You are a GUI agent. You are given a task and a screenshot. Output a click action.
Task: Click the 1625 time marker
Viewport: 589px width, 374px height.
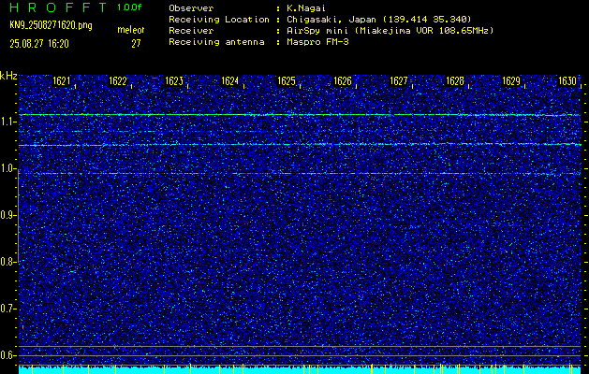[x=287, y=80]
